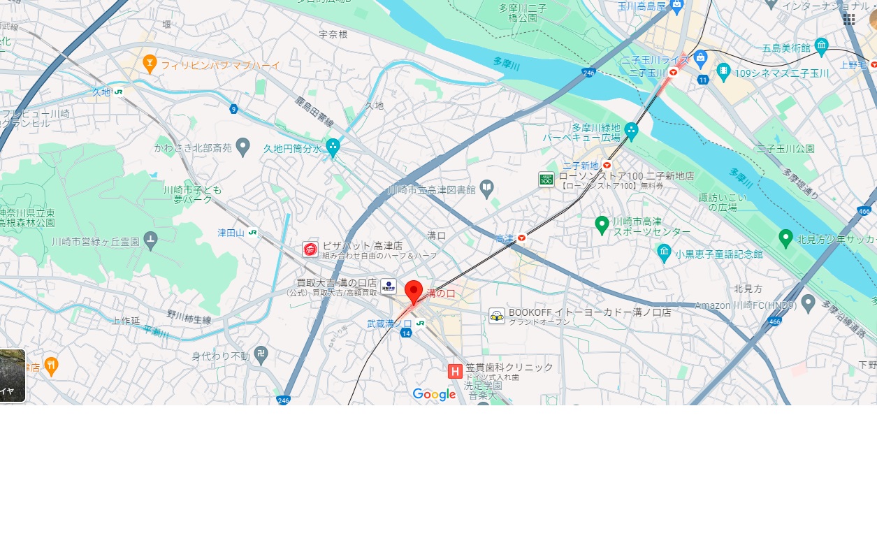This screenshot has height=559, width=877.
Task: Click the 津田山 JR station label
Action: [231, 233]
